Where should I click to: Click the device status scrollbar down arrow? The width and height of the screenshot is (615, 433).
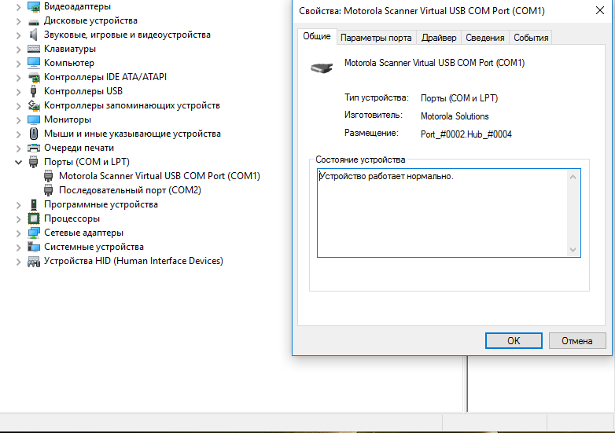(x=573, y=250)
